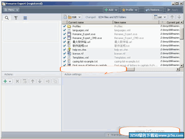Screen dimensions: 185x139
Task: Click the Apply button
Action: (x=174, y=10)
